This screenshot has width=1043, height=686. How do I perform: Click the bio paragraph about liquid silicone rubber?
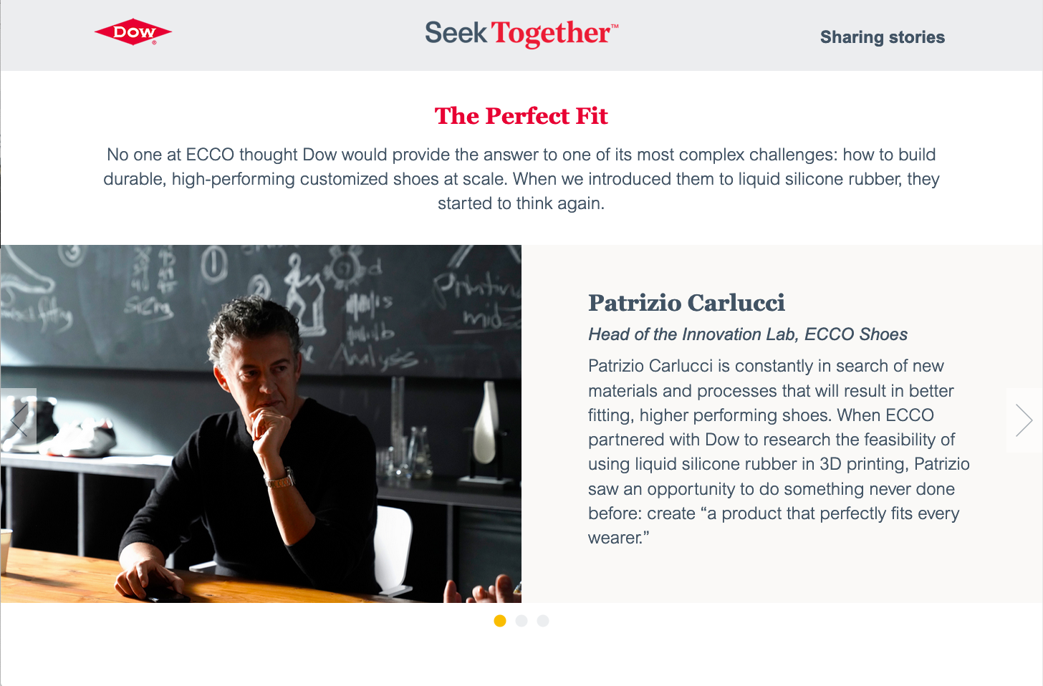coord(778,452)
